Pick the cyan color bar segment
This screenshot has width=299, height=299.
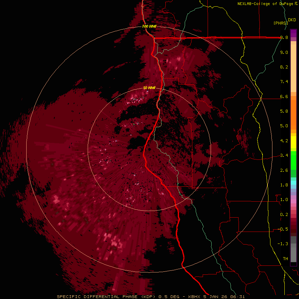point(293,182)
